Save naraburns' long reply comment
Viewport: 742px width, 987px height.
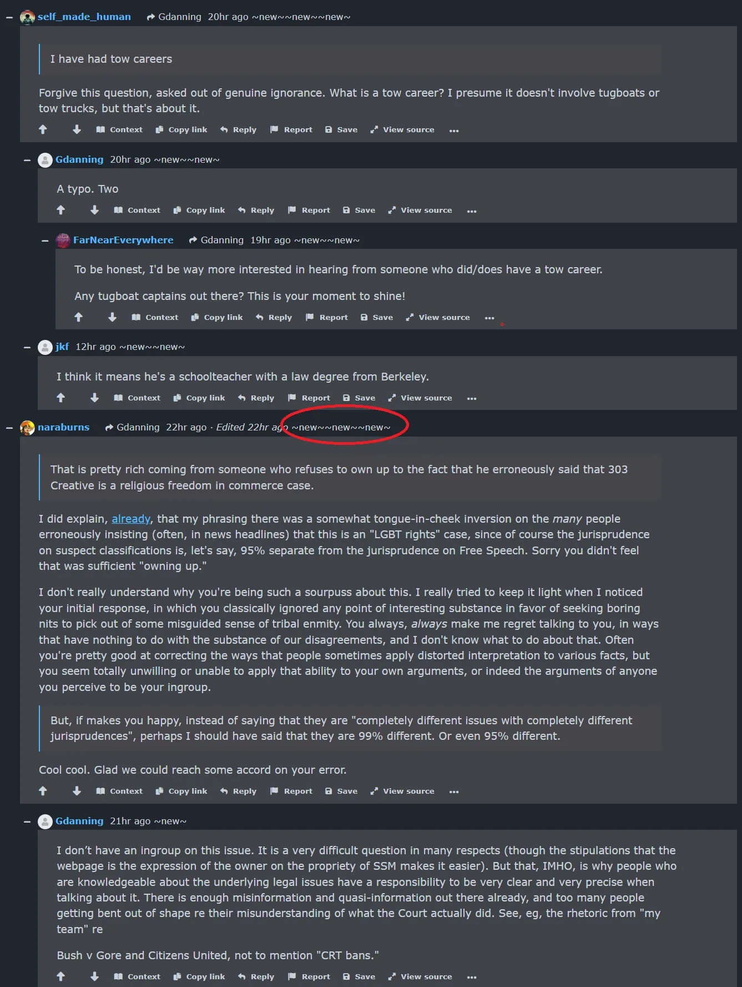click(341, 791)
